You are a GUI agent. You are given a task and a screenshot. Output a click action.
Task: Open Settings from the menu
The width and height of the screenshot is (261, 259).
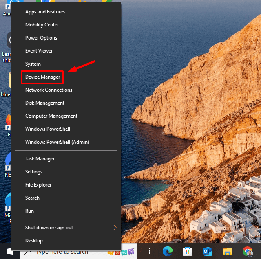tap(66, 172)
